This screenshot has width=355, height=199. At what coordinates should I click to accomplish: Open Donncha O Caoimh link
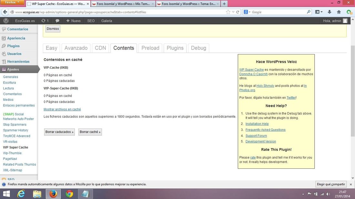(253, 74)
